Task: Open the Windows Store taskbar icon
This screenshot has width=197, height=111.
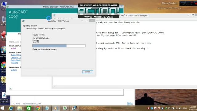Action: point(29,108)
